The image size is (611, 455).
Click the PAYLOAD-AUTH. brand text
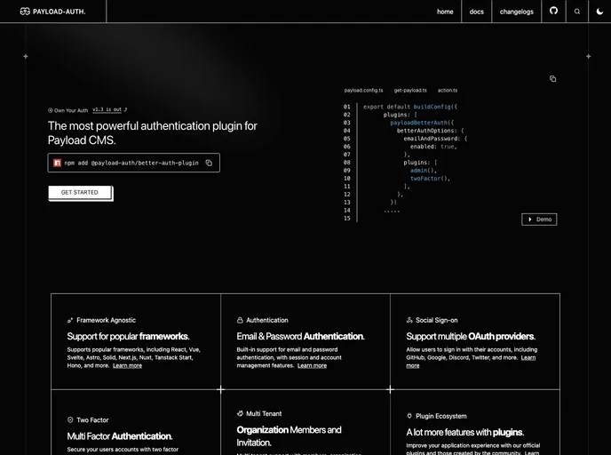60,12
